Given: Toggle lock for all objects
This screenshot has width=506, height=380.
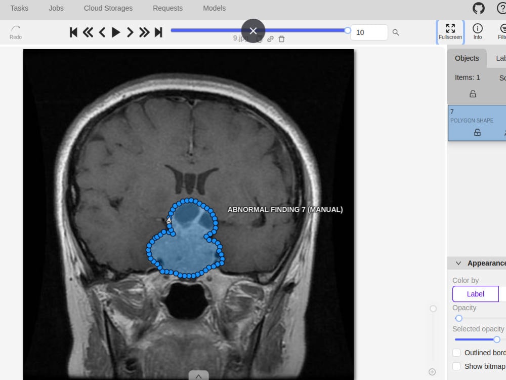Looking at the screenshot, I should click(x=473, y=94).
